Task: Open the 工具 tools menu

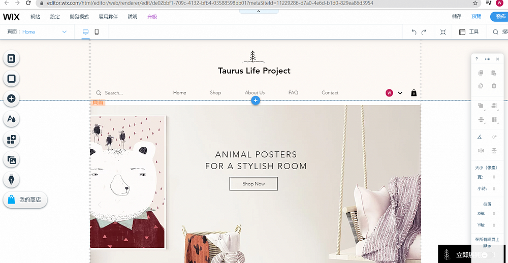Action: (469, 32)
